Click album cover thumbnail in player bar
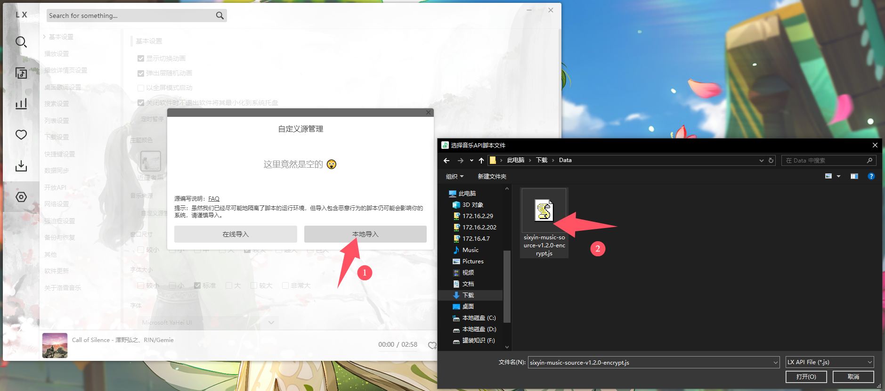 coord(55,345)
